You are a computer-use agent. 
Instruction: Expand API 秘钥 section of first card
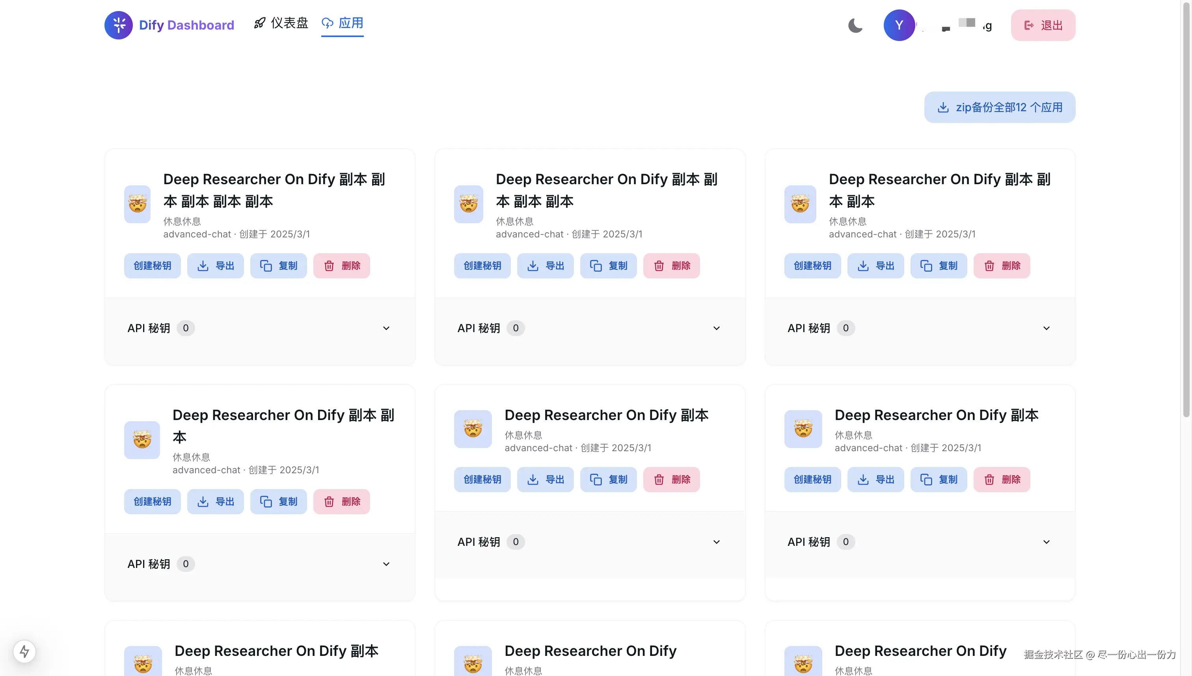(386, 328)
